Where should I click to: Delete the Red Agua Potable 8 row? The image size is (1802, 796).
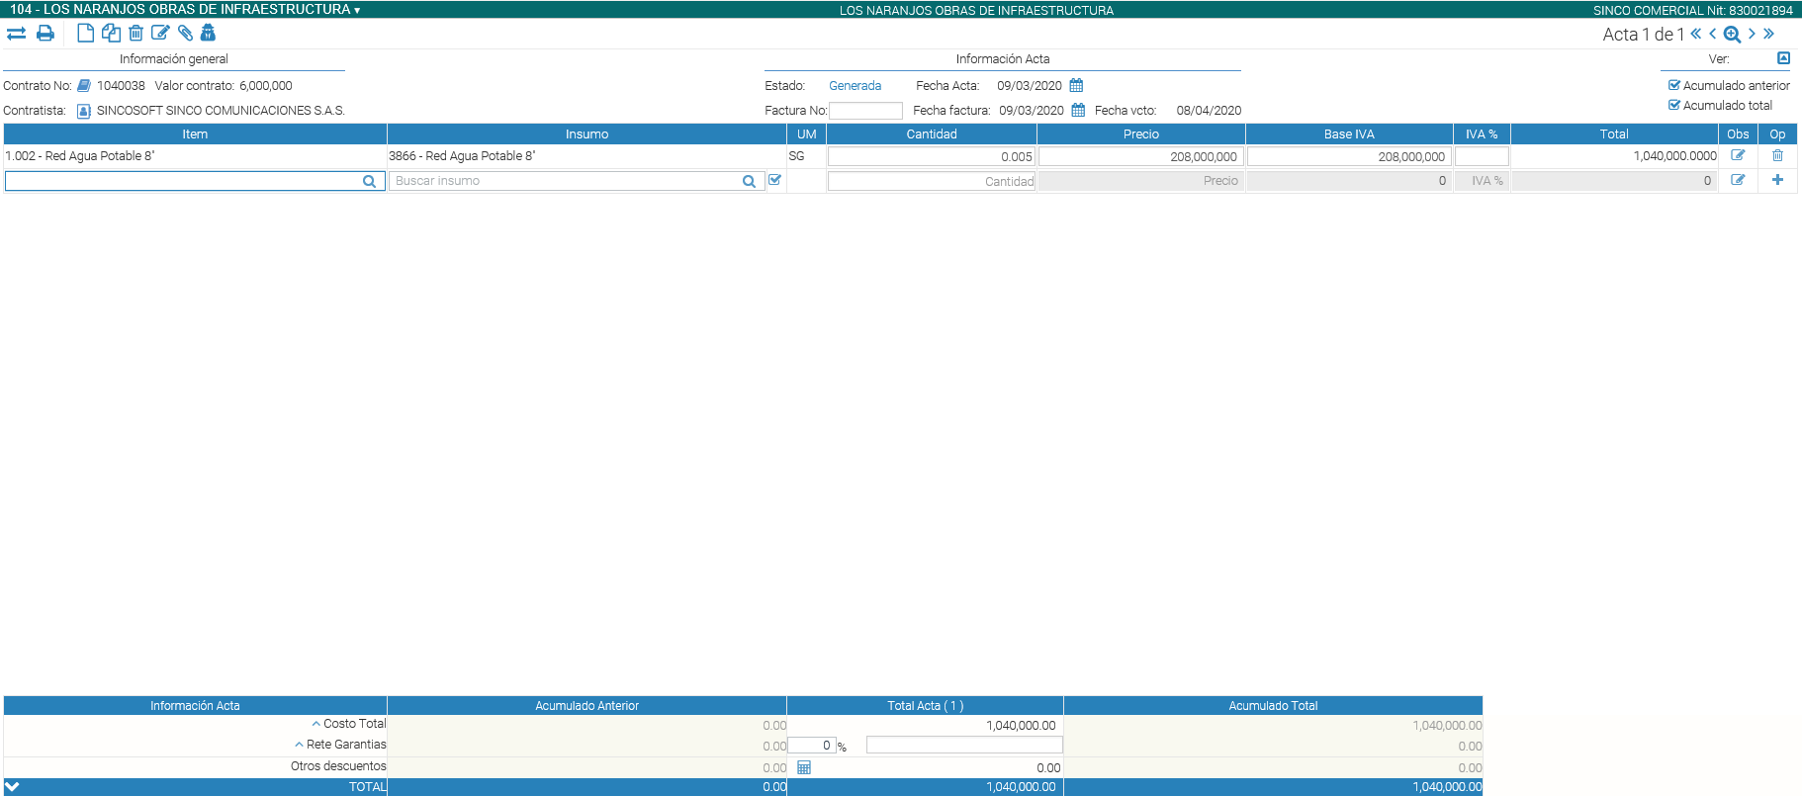tap(1777, 155)
